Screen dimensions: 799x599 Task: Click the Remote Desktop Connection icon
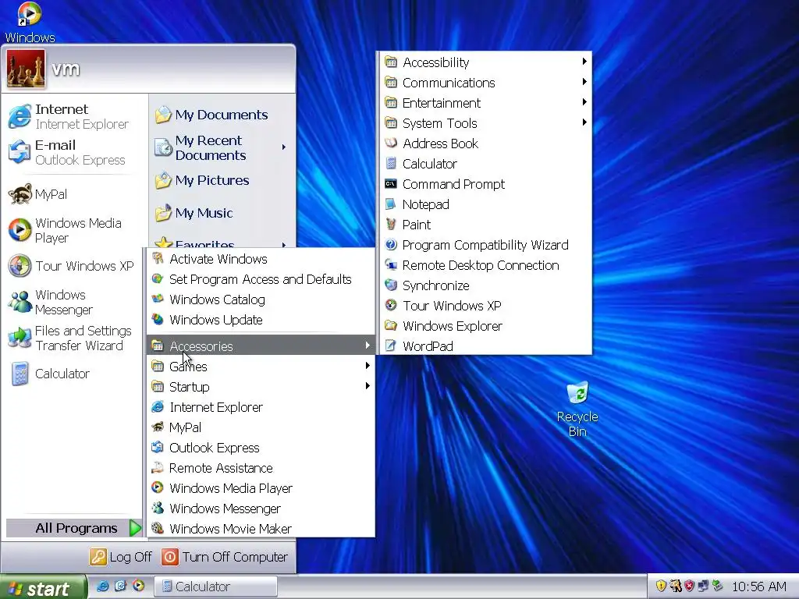pyautogui.click(x=391, y=265)
